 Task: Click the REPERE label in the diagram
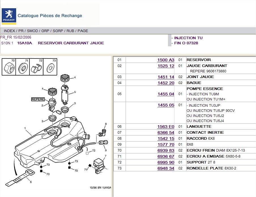(38, 100)
